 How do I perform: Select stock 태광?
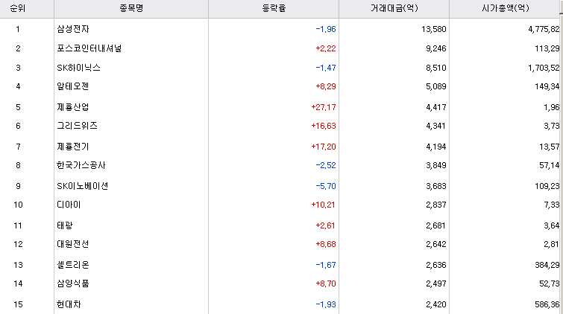(65, 225)
